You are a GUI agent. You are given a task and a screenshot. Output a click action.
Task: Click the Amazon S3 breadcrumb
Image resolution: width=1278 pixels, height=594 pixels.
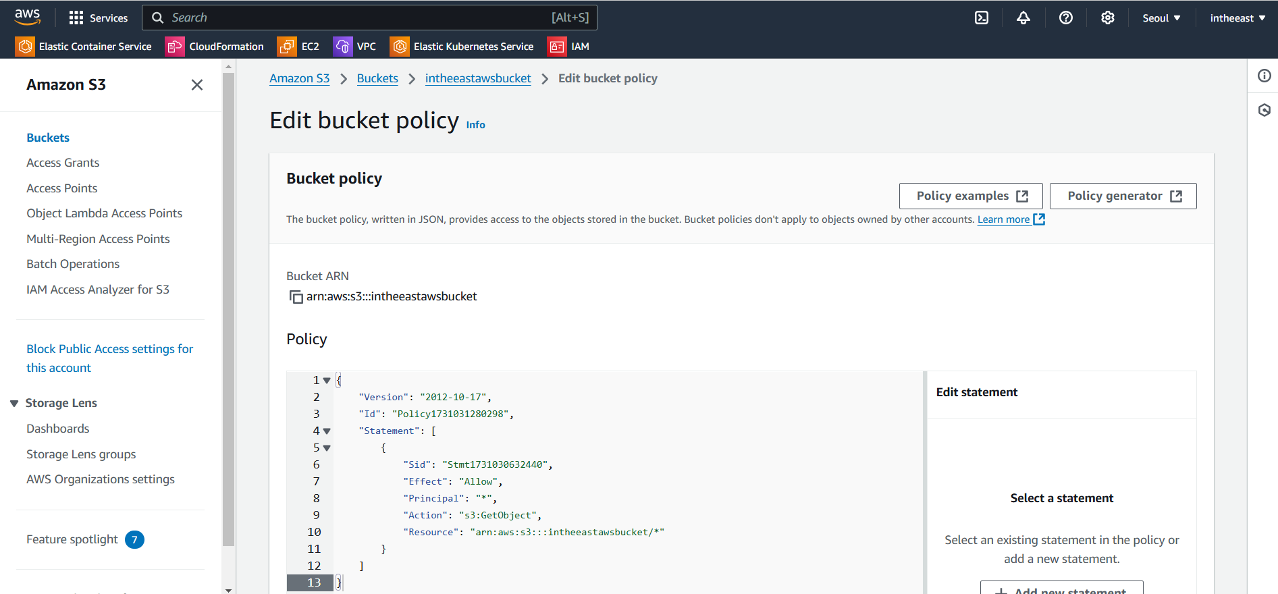[x=300, y=78]
